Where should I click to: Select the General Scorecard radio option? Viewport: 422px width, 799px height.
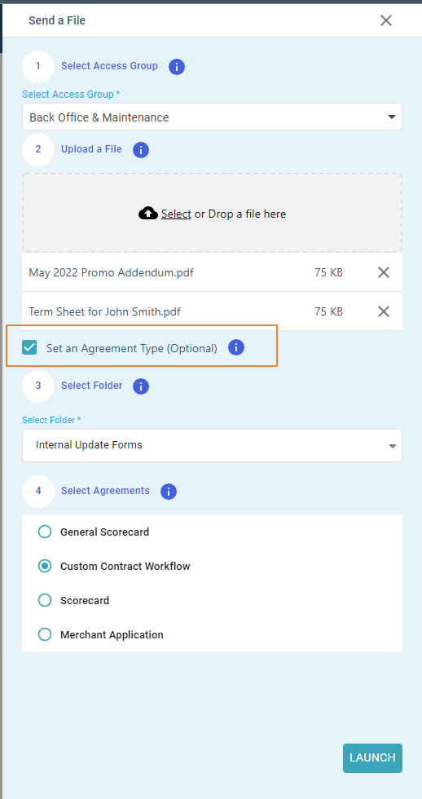(45, 532)
